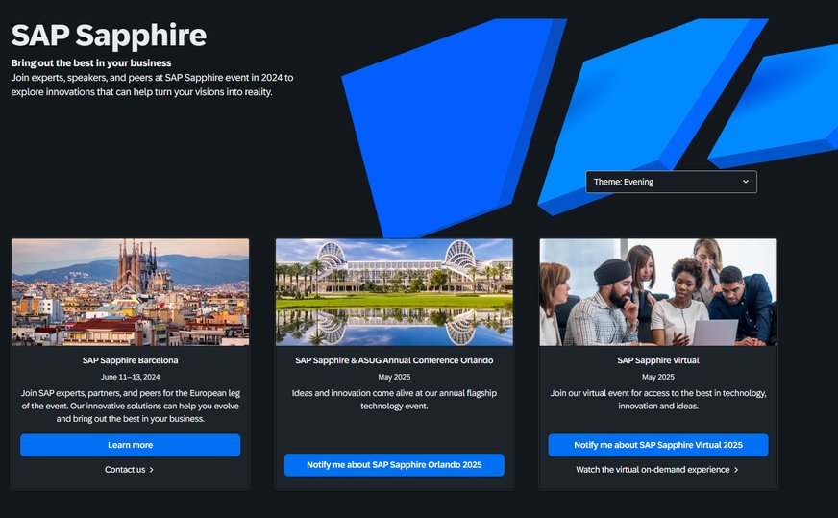The image size is (838, 518).
Task: Click the dropdown arrow in Theme selector
Action: [x=746, y=182]
